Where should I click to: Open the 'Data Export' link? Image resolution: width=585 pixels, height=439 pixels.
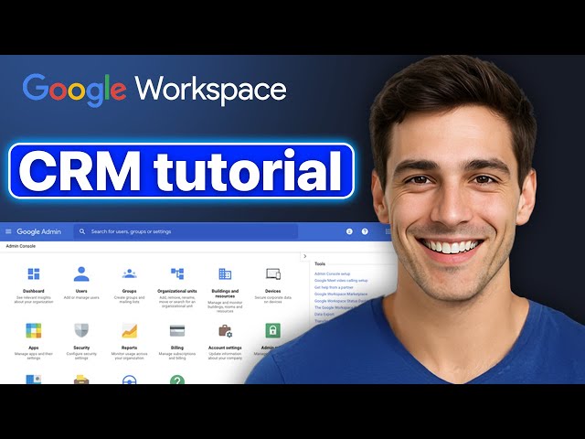[324, 315]
